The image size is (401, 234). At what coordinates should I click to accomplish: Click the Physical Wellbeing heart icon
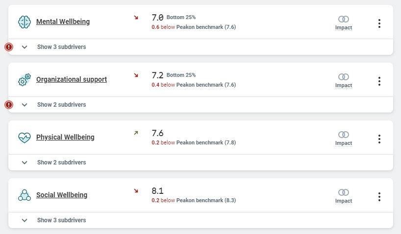coord(25,137)
